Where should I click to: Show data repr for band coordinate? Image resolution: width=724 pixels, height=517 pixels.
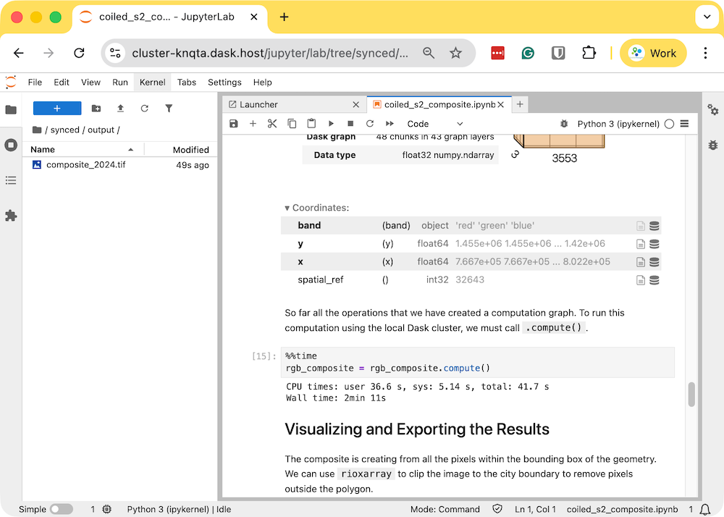[654, 226]
